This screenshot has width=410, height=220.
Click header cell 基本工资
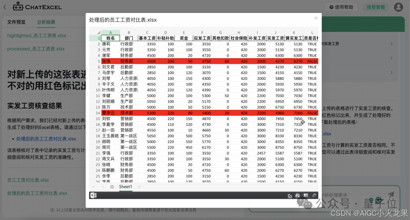click(x=147, y=38)
